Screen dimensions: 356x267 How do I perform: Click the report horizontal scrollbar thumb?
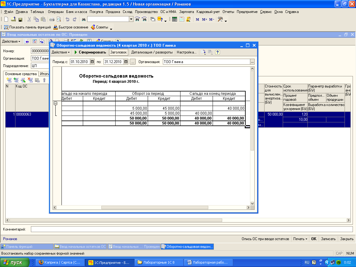point(155,208)
